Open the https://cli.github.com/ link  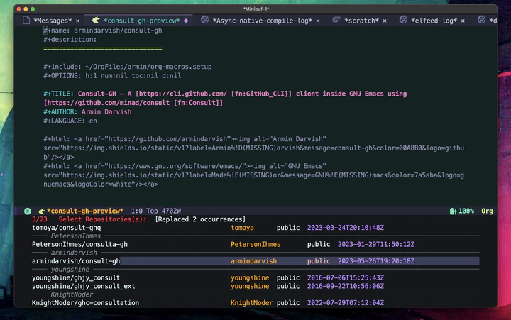click(182, 94)
